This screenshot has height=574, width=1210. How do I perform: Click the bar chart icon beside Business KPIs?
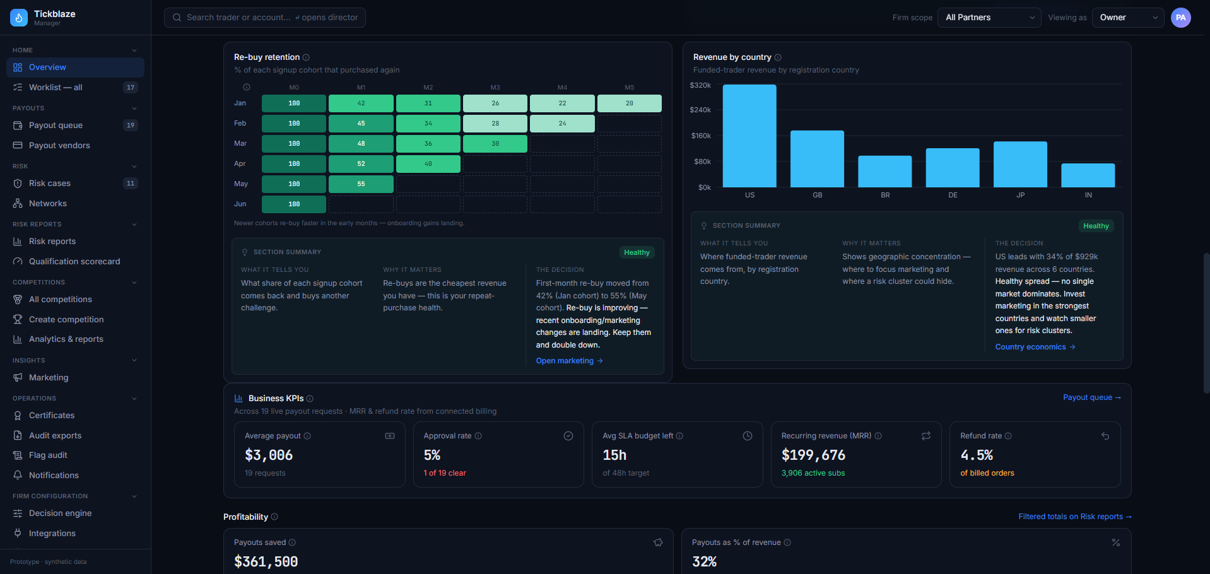(x=238, y=399)
